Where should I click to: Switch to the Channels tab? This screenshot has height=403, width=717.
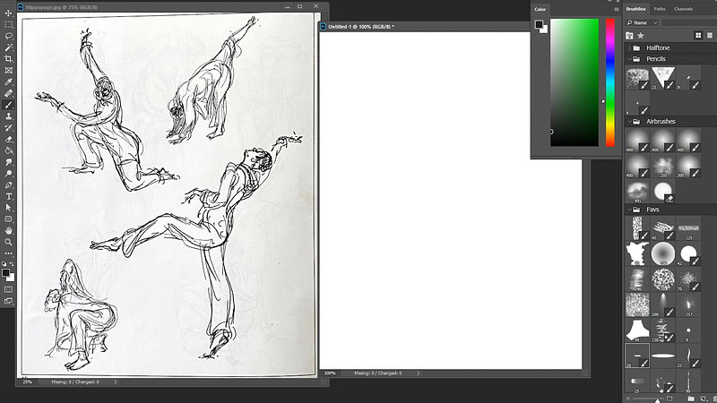click(x=683, y=9)
